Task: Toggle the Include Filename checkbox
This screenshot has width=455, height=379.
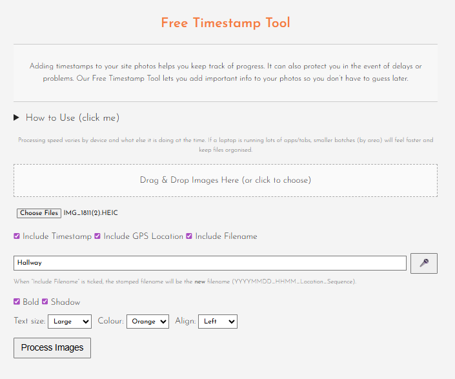Action: coord(189,236)
